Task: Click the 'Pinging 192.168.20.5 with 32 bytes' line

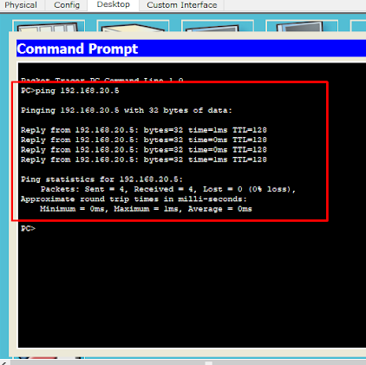Action: 127,110
